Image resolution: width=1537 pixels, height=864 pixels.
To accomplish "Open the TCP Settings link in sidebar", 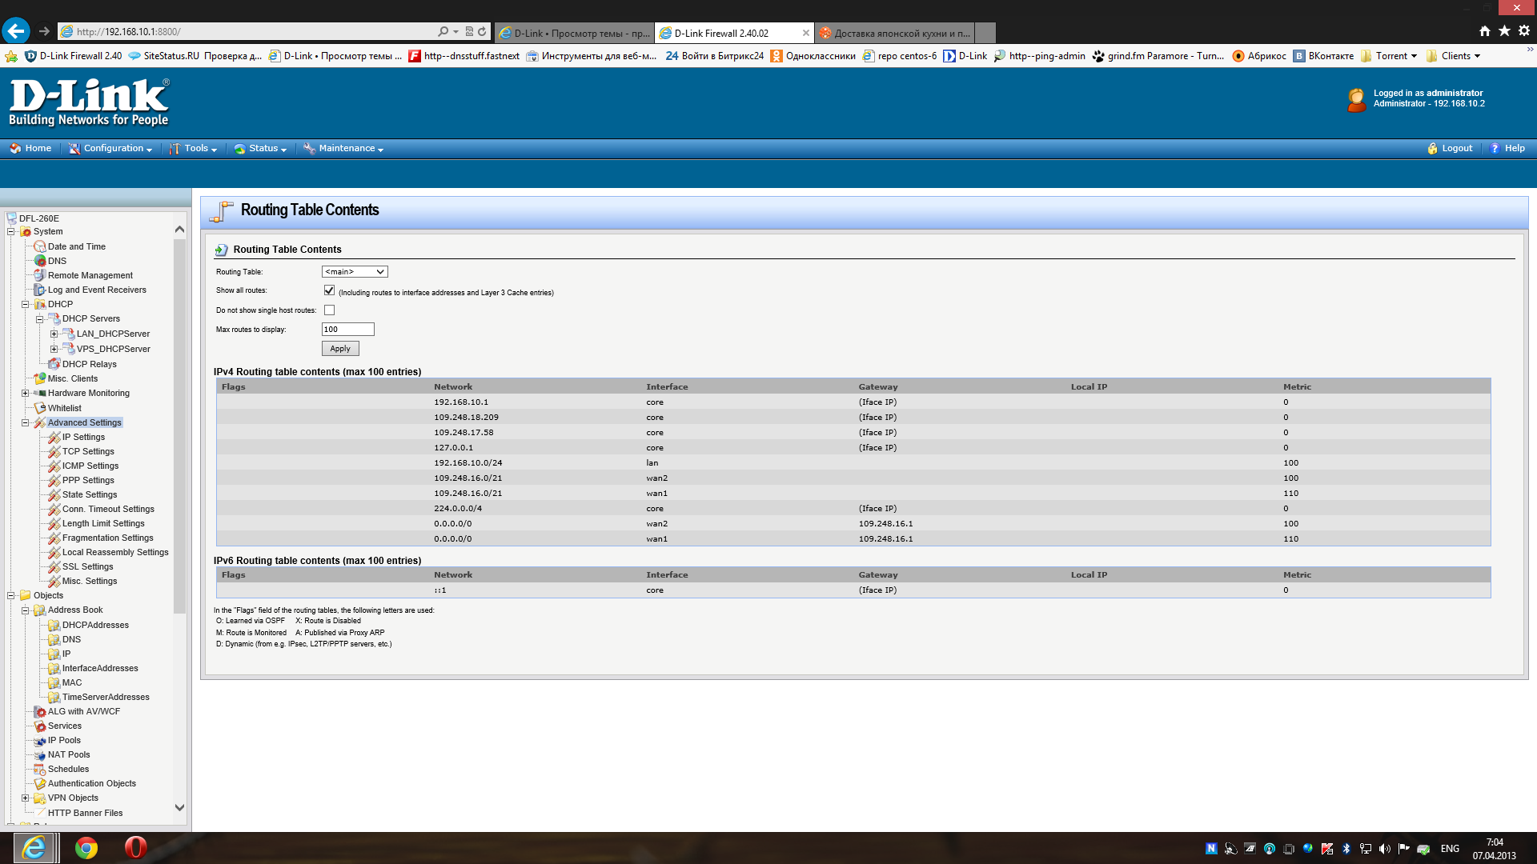I will pyautogui.click(x=88, y=452).
